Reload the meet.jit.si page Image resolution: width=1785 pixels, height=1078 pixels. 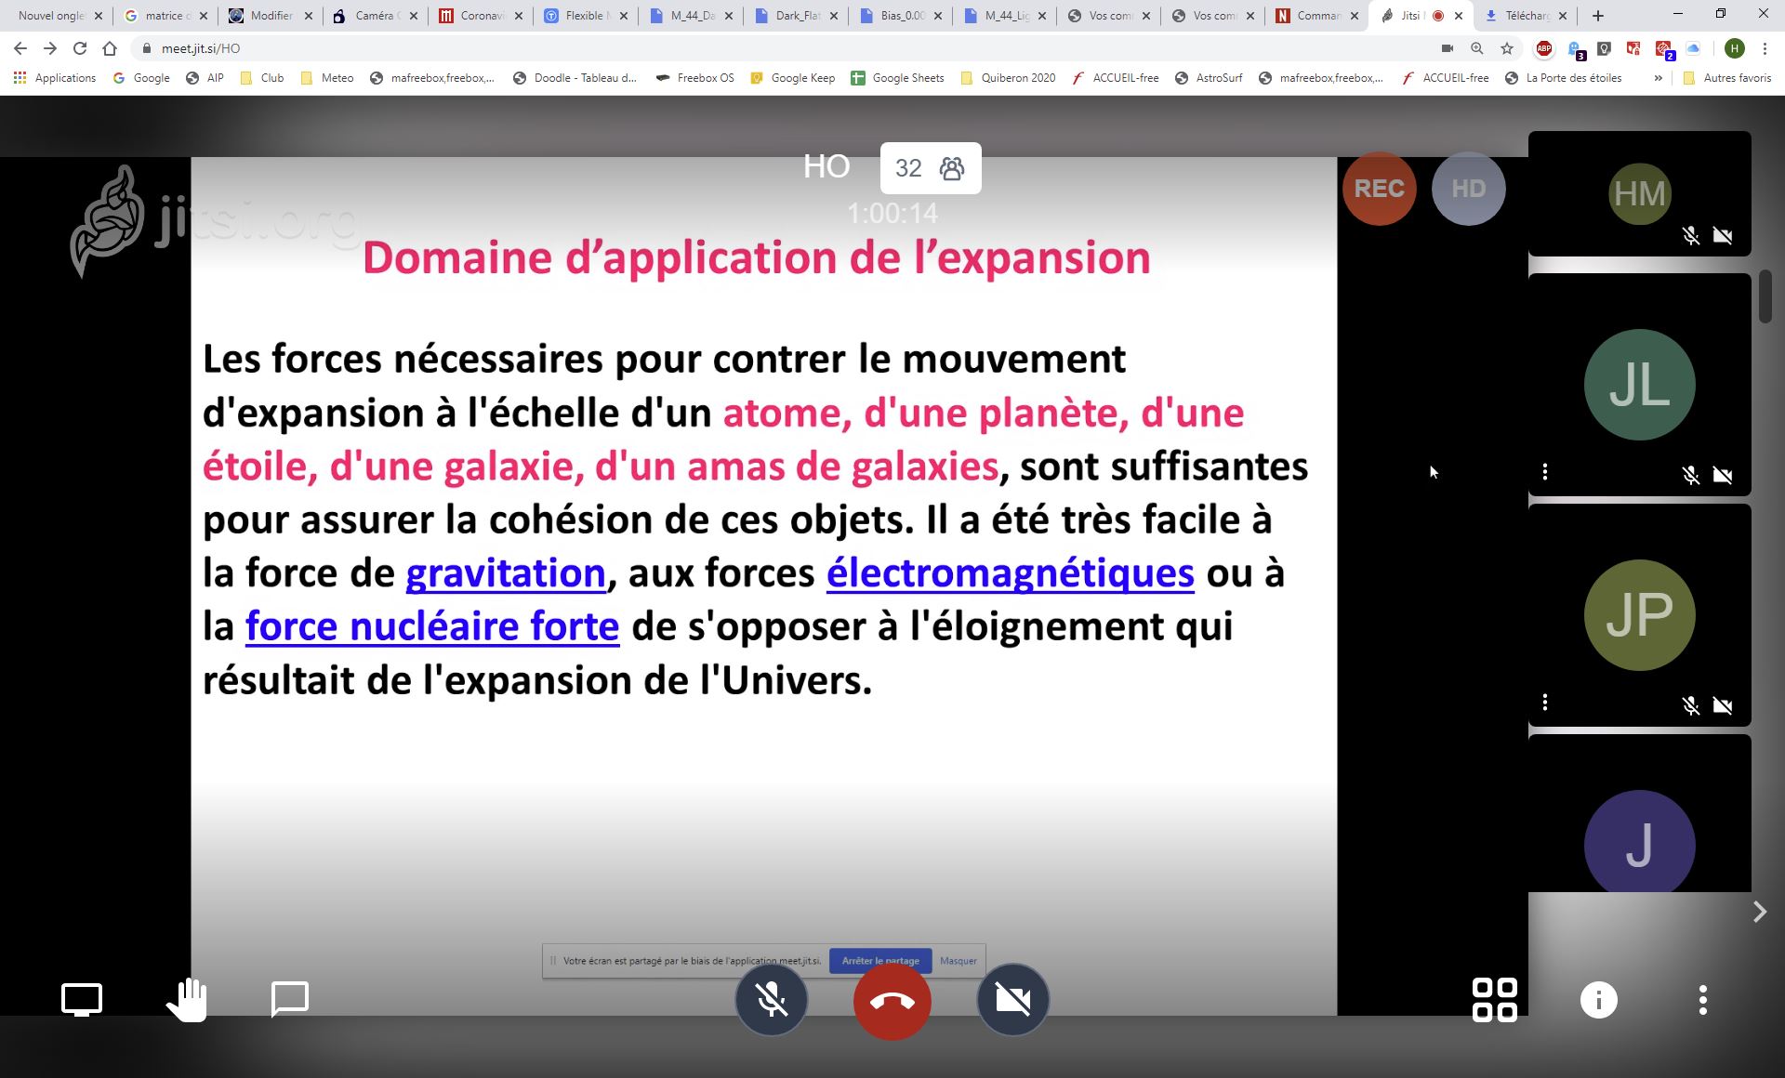click(x=80, y=48)
